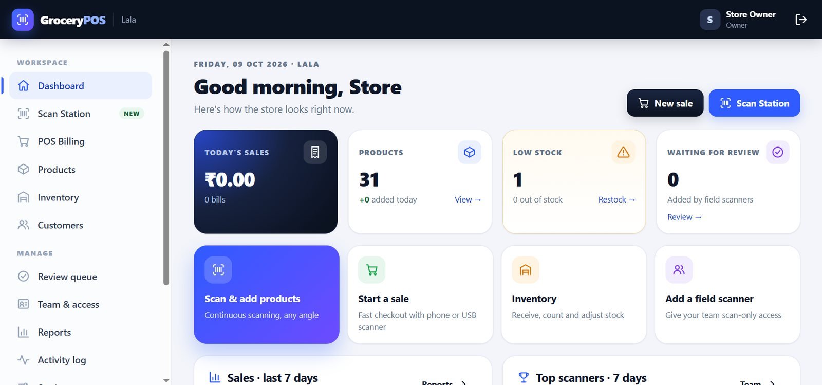822x385 pixels.
Task: Click View link on Products card
Action: 468,199
